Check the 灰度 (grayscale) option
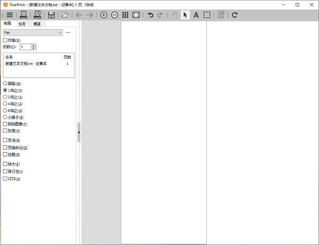319x245 pixels. click(5, 130)
